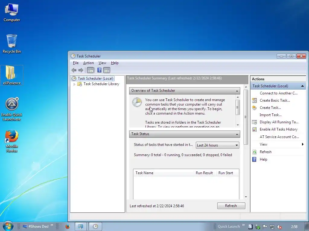Expand the View submenu arrow in Actions
The width and height of the screenshot is (309, 231).
pyautogui.click(x=303, y=144)
